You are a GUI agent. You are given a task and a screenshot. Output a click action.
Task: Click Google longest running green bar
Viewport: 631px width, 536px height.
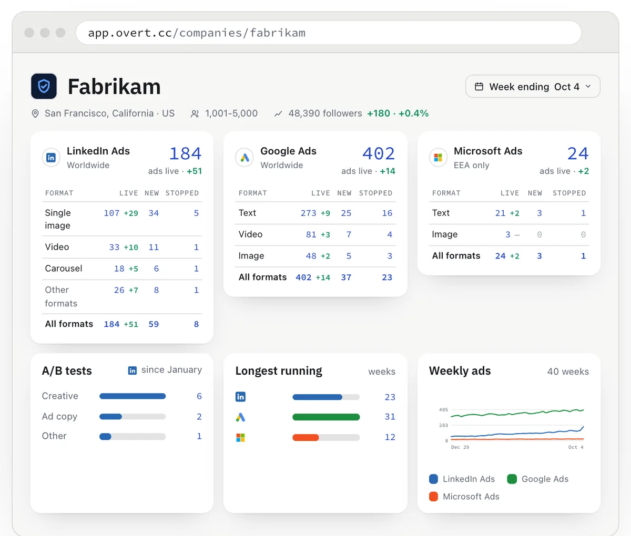coord(326,417)
